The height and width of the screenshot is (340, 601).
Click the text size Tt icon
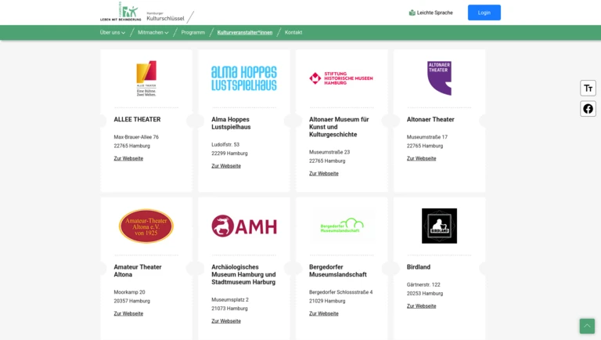tap(588, 89)
